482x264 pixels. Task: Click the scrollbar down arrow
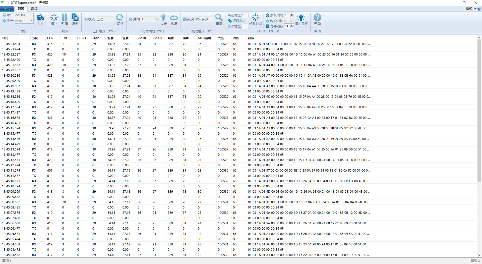tap(479, 255)
